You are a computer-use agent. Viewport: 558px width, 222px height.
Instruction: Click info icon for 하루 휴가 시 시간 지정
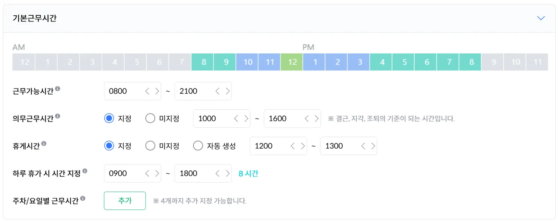pyautogui.click(x=85, y=171)
